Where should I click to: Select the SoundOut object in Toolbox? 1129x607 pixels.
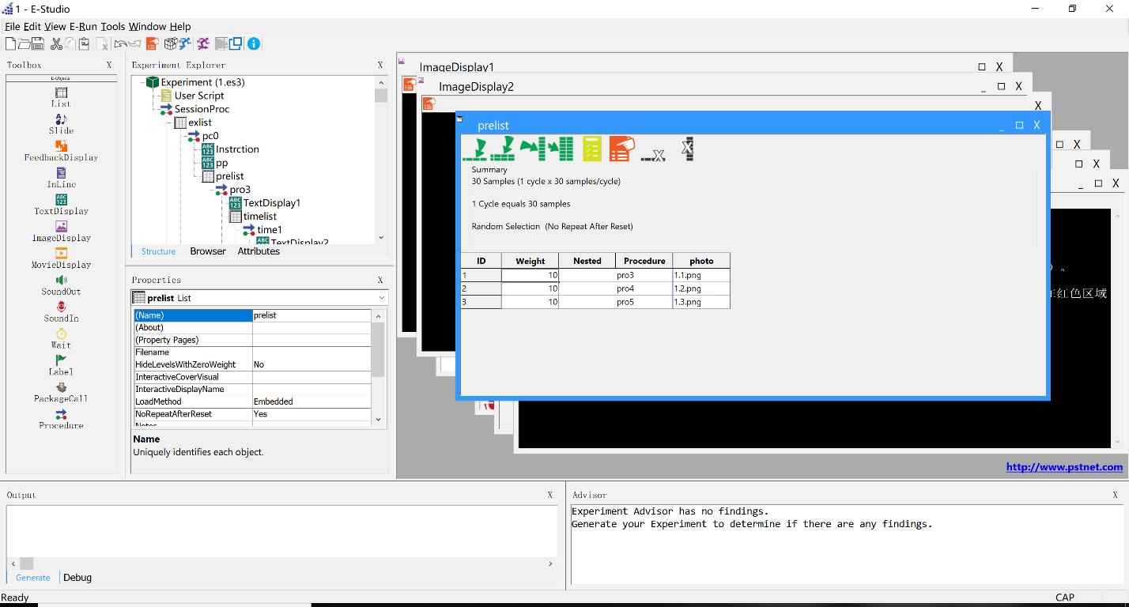click(x=61, y=285)
